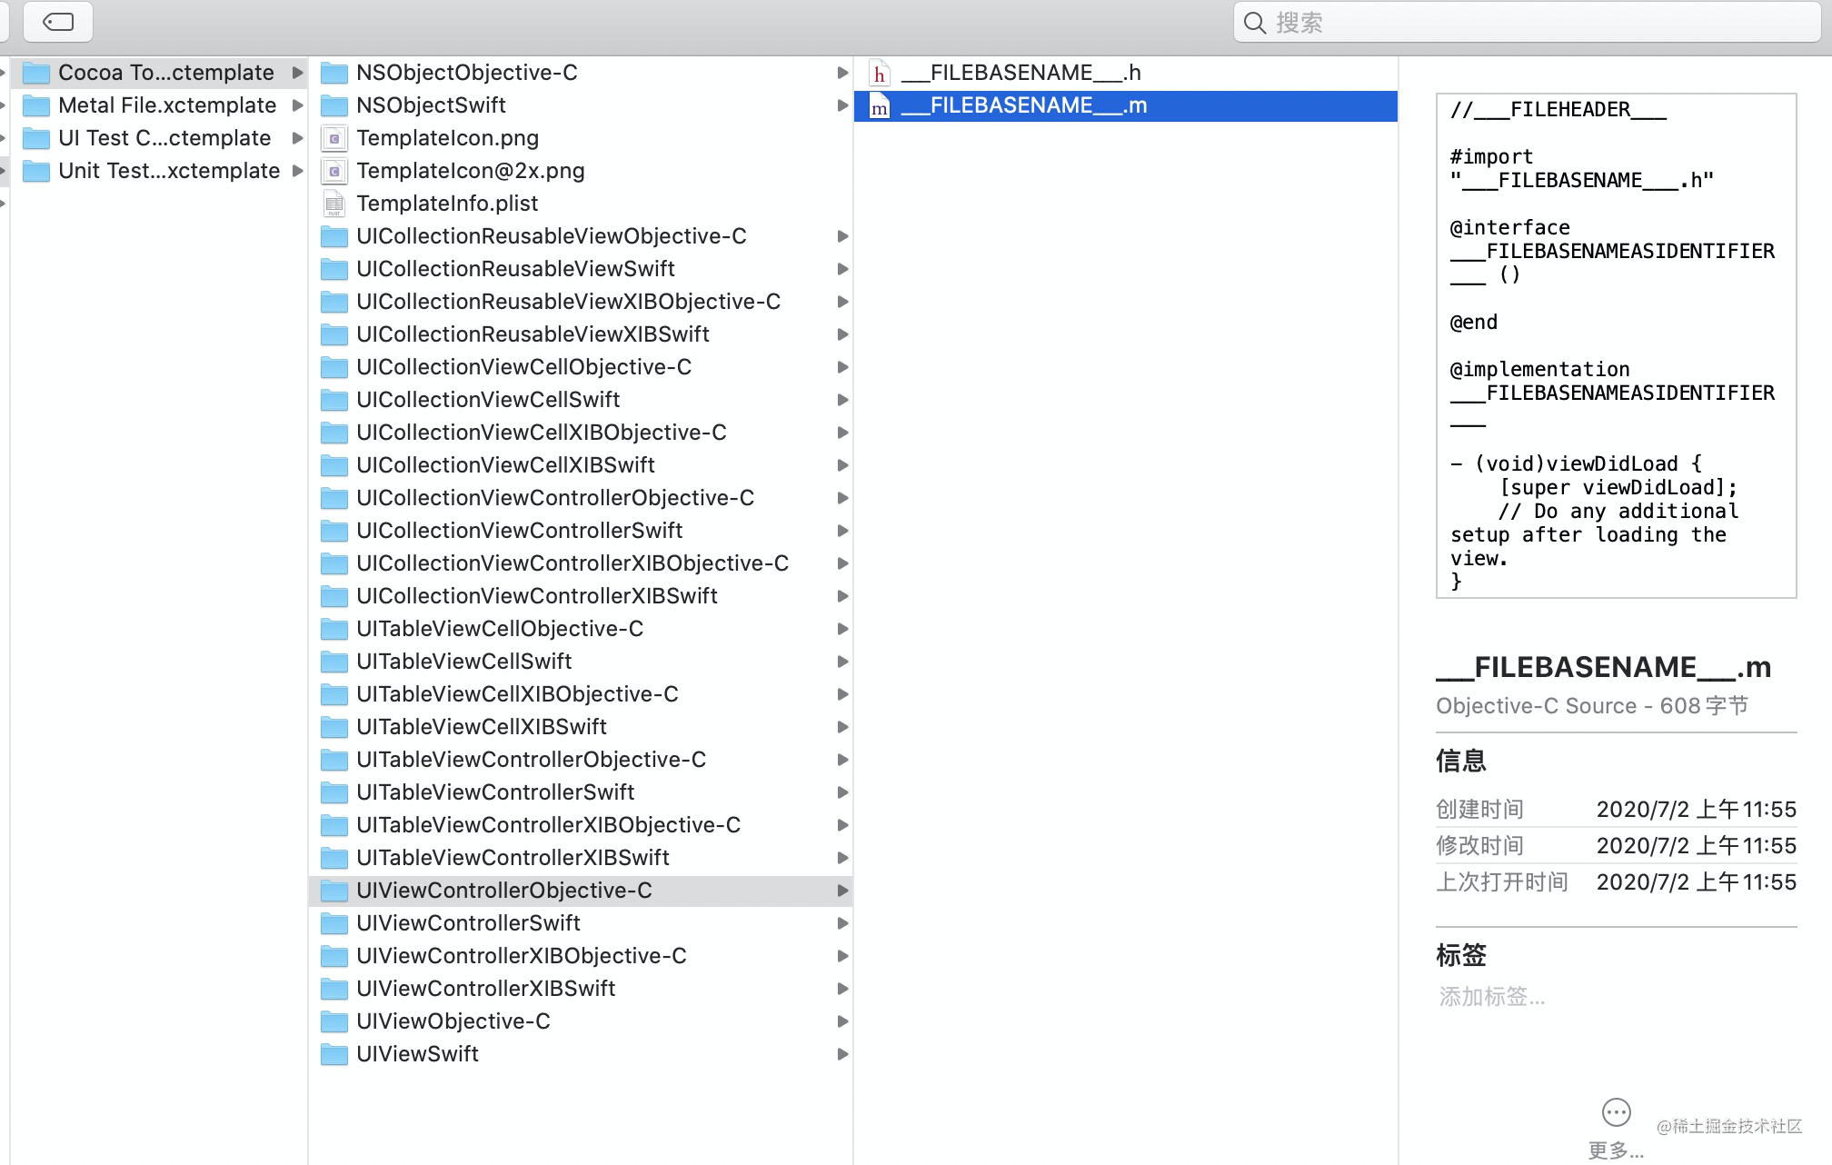Click the TemplateInfo.plist file icon
Image resolution: width=1832 pixels, height=1165 pixels.
point(333,203)
